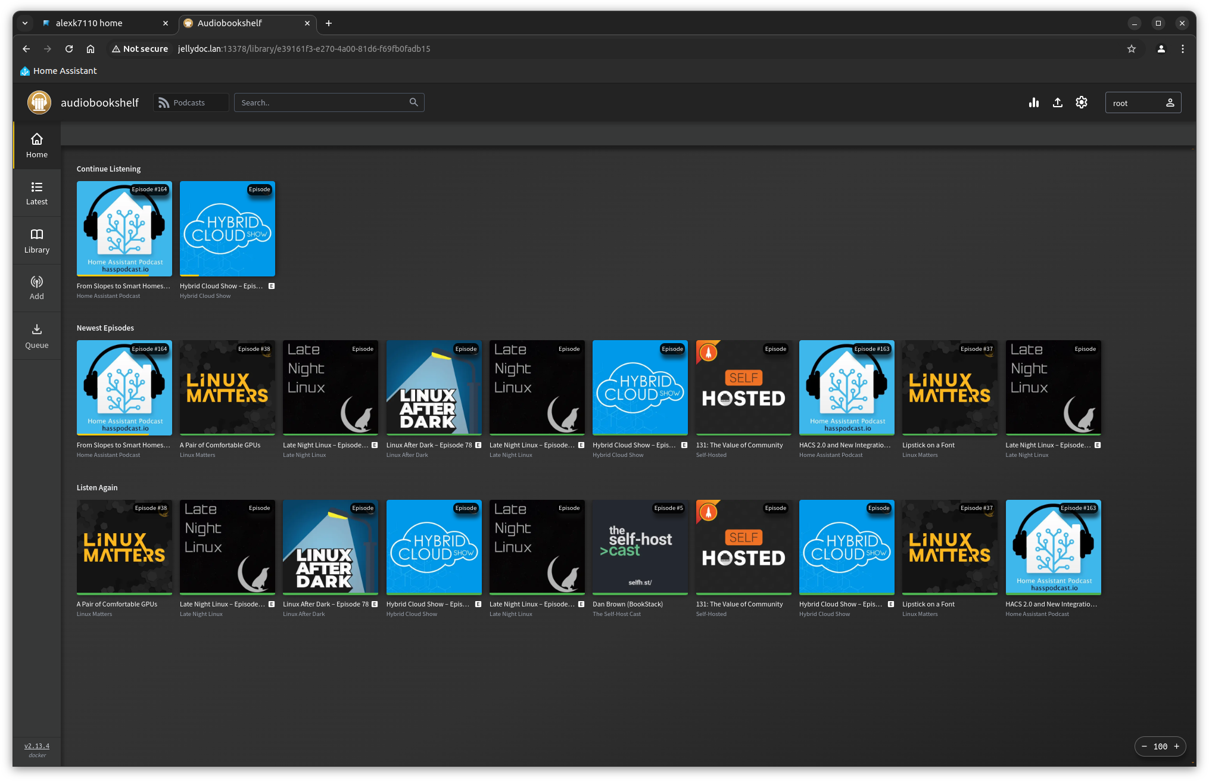Open the audiobookshelf logo icon
The height and width of the screenshot is (781, 1209).
39,102
